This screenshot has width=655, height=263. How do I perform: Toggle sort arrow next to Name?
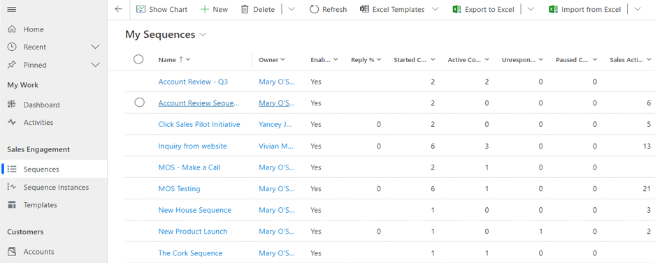(x=181, y=59)
